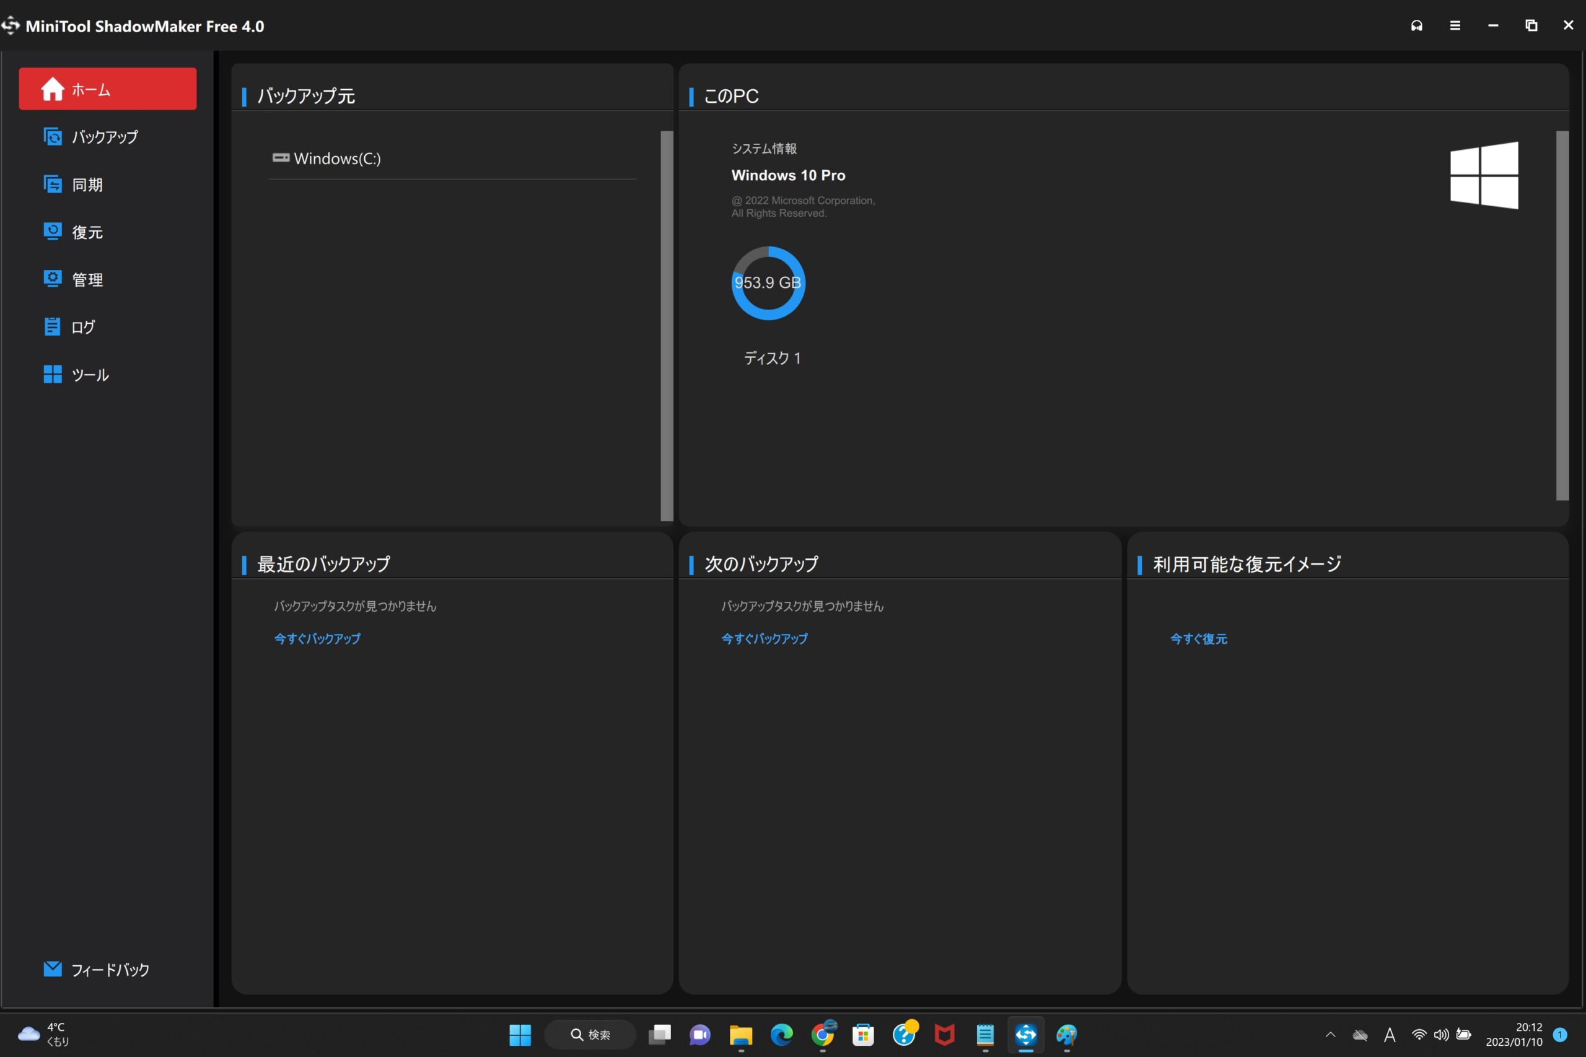The width and height of the screenshot is (1586, 1057).
Task: Open the Paint app on taskbar
Action: 1067,1034
